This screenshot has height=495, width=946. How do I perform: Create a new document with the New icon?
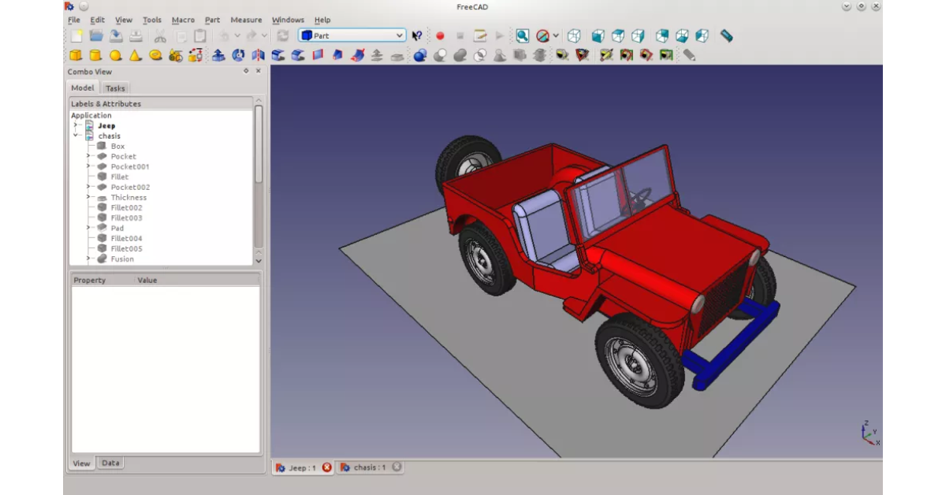tap(76, 35)
